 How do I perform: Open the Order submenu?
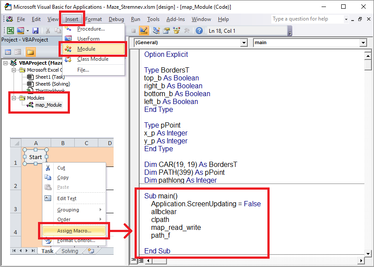(x=74, y=219)
